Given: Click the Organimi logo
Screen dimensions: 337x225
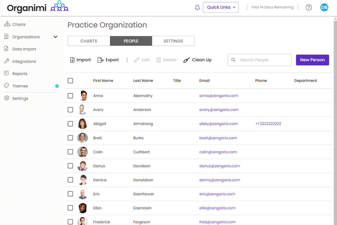Looking at the screenshot, I should point(38,7).
